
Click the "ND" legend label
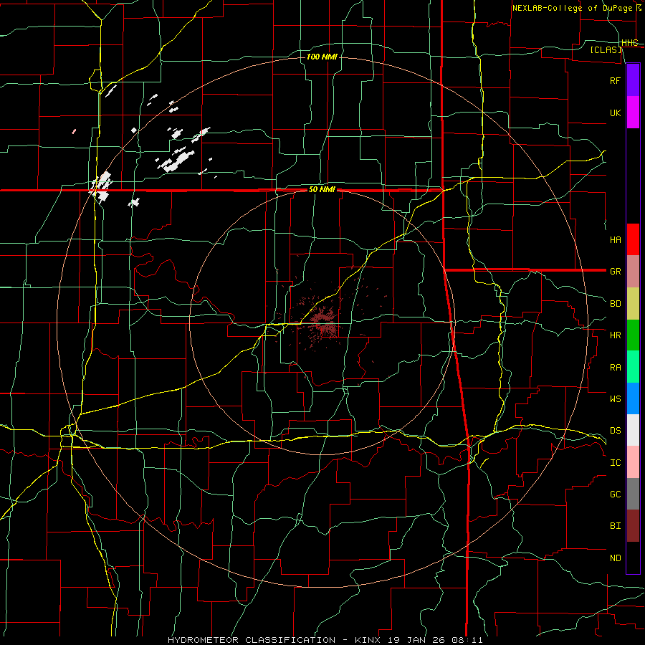pyautogui.click(x=616, y=558)
